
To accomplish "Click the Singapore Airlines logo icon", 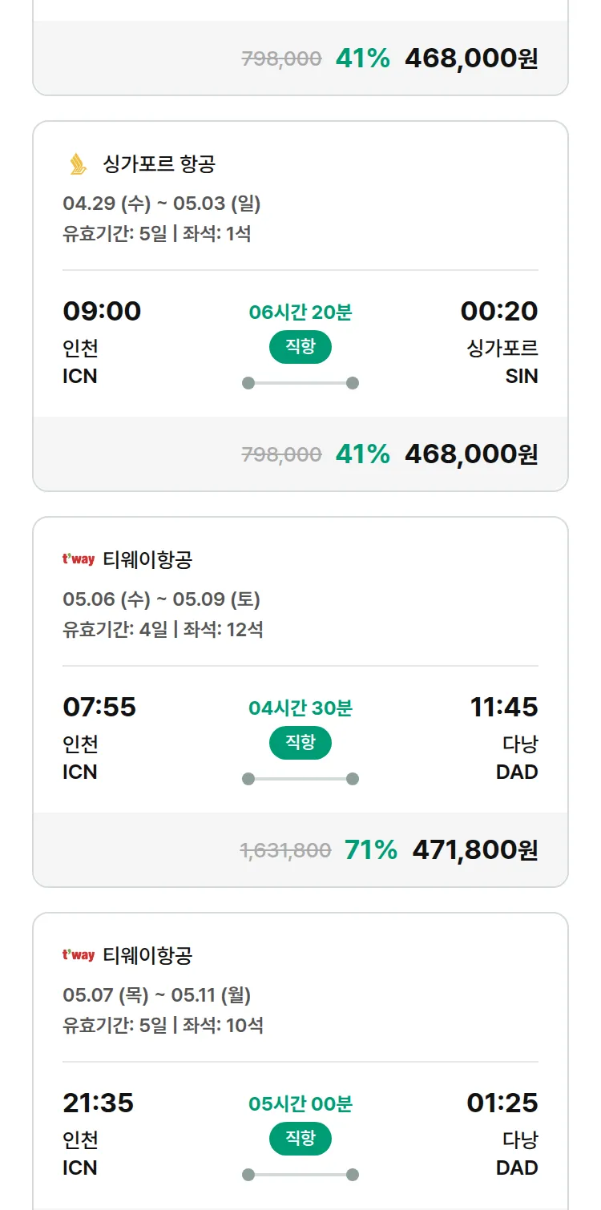I will coord(78,164).
